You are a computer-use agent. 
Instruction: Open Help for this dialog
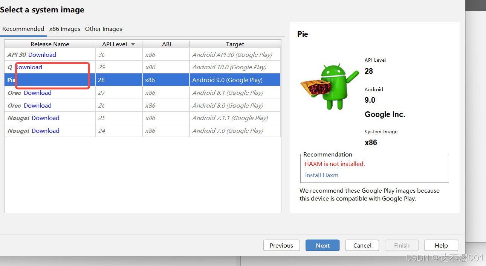441,245
